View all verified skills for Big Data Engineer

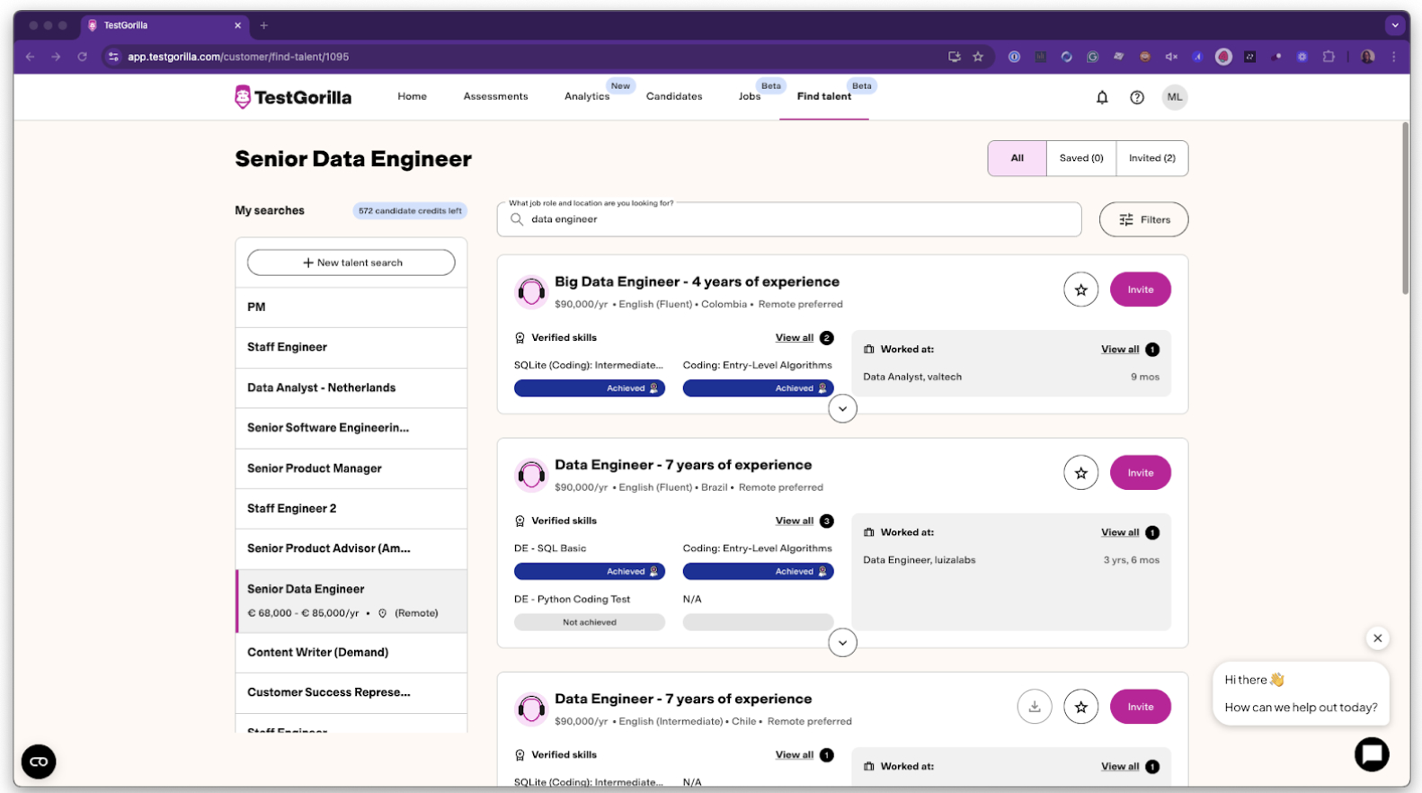(795, 338)
